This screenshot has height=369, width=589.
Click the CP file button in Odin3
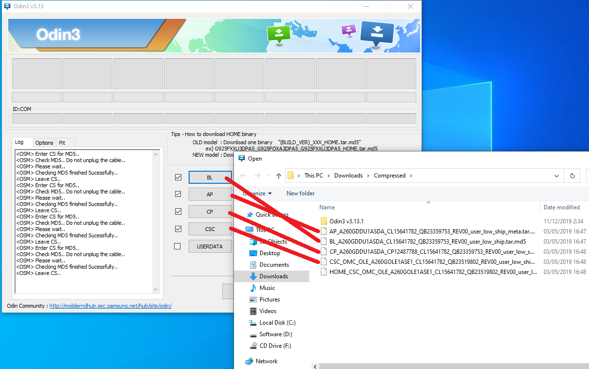[x=210, y=212]
